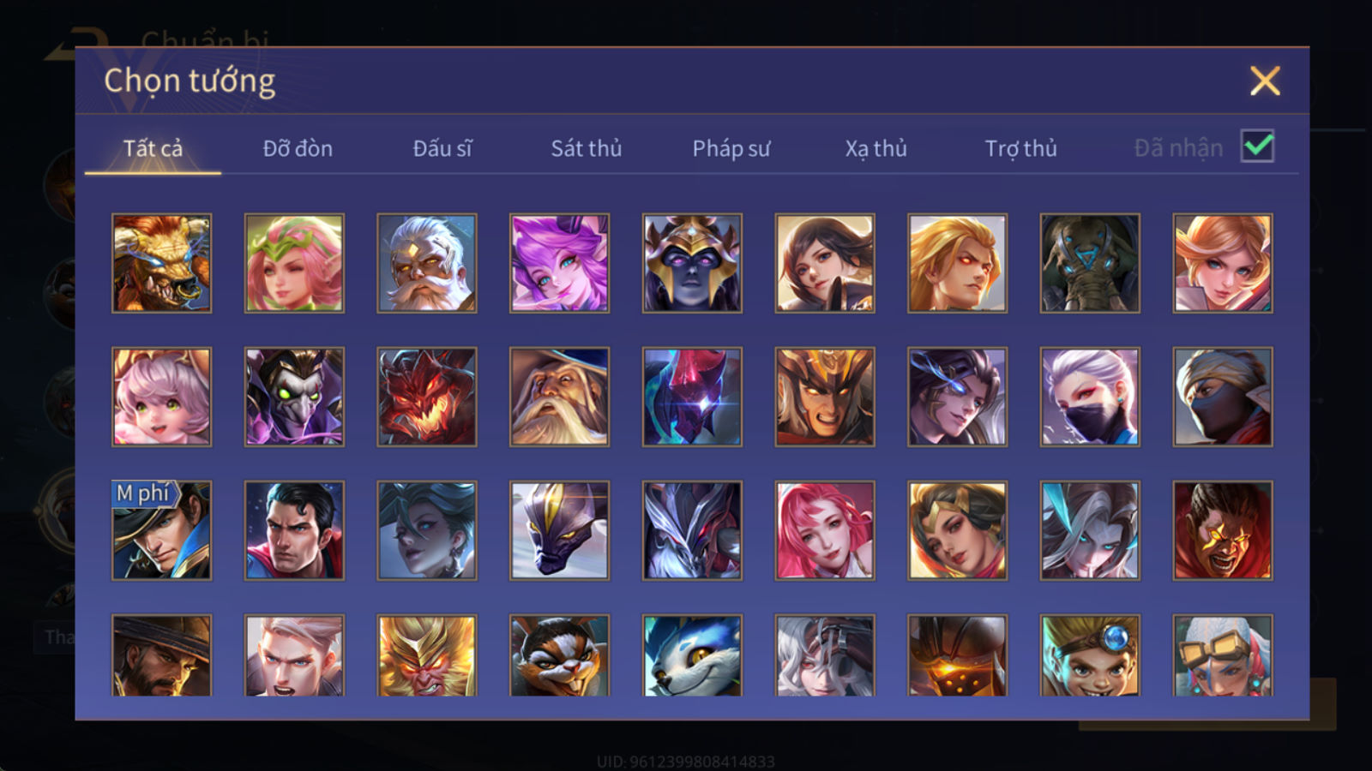Select the pink-haired girl with green crown
This screenshot has height=771, width=1372.
click(x=294, y=263)
